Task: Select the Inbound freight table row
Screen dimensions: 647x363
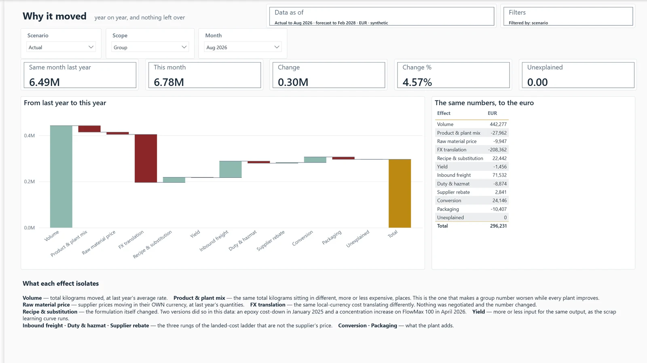Action: pyautogui.click(x=472, y=175)
